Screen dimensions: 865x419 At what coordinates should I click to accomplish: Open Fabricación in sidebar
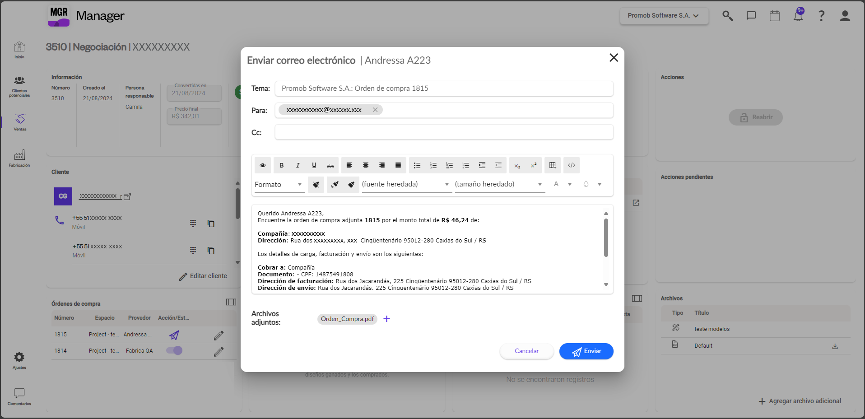pyautogui.click(x=19, y=158)
